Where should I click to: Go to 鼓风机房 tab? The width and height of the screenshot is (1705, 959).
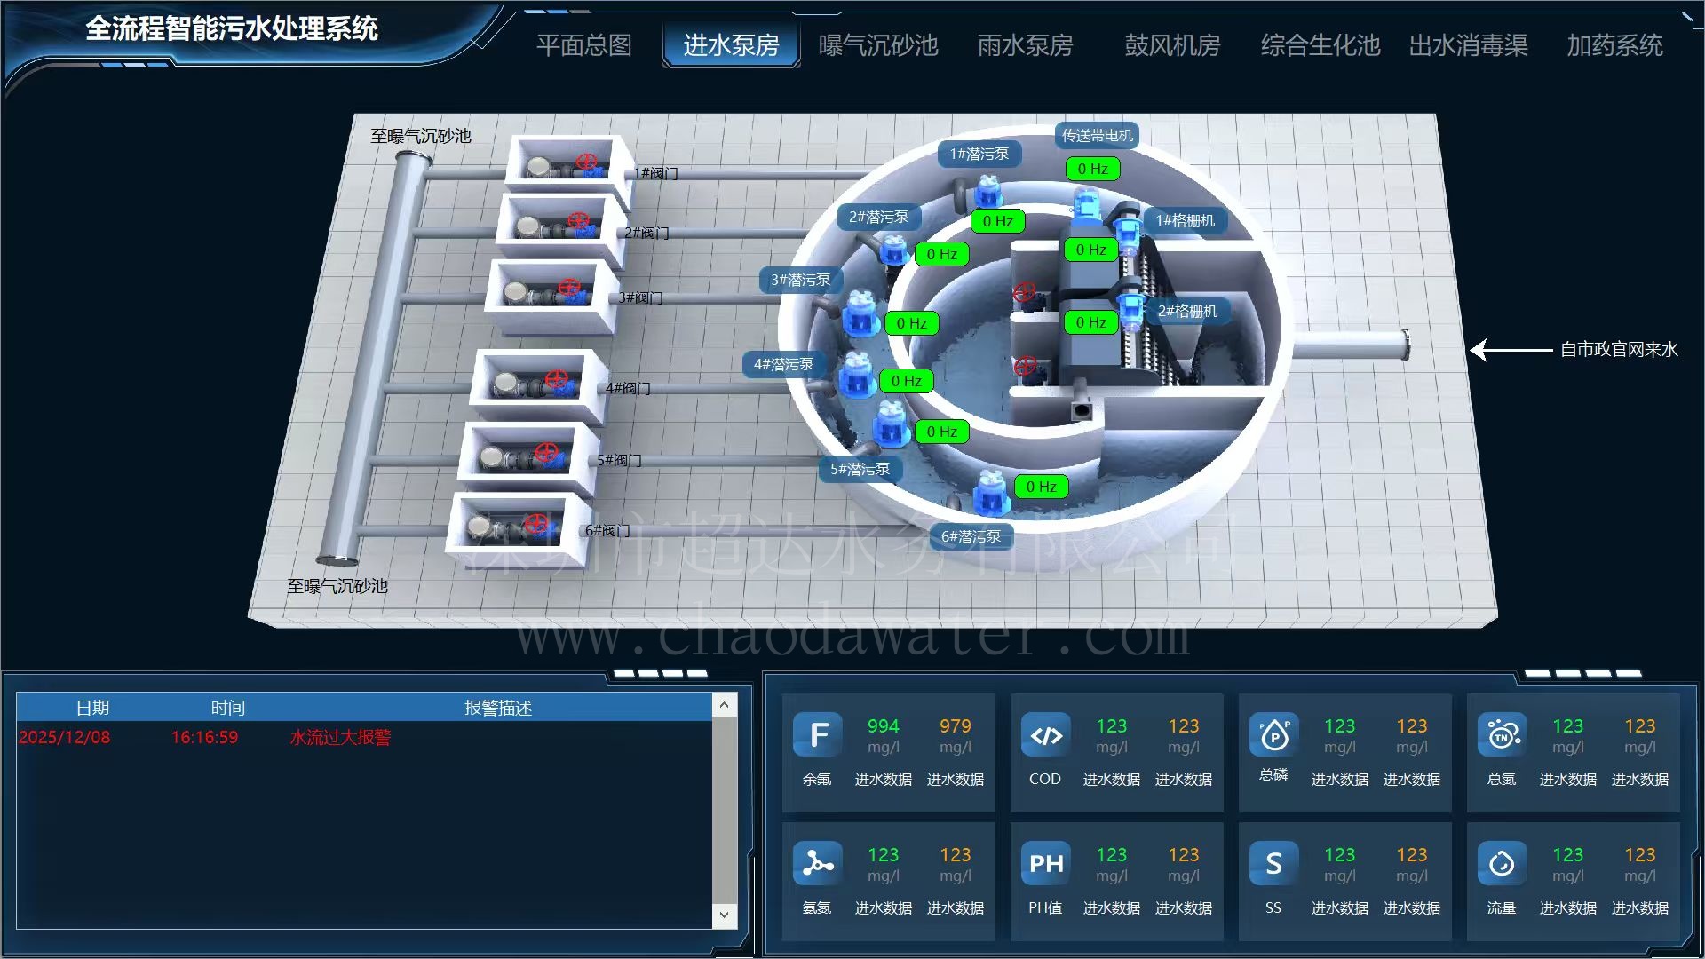1172,45
